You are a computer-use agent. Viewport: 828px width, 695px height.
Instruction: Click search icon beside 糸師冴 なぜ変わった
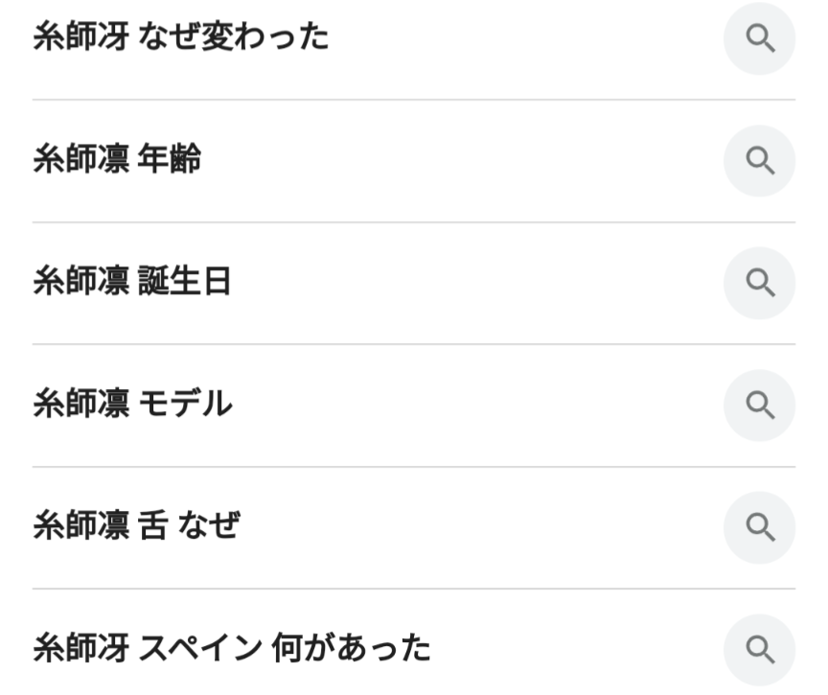tap(759, 39)
